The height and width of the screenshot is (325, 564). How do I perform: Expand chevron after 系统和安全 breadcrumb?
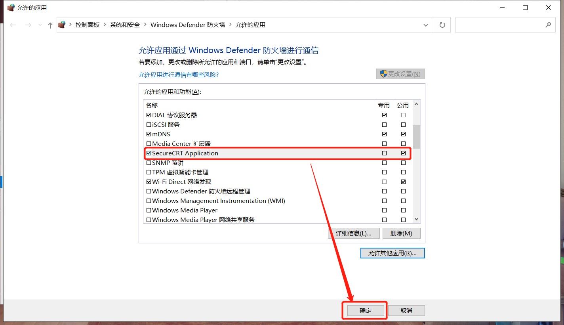pyautogui.click(x=145, y=25)
